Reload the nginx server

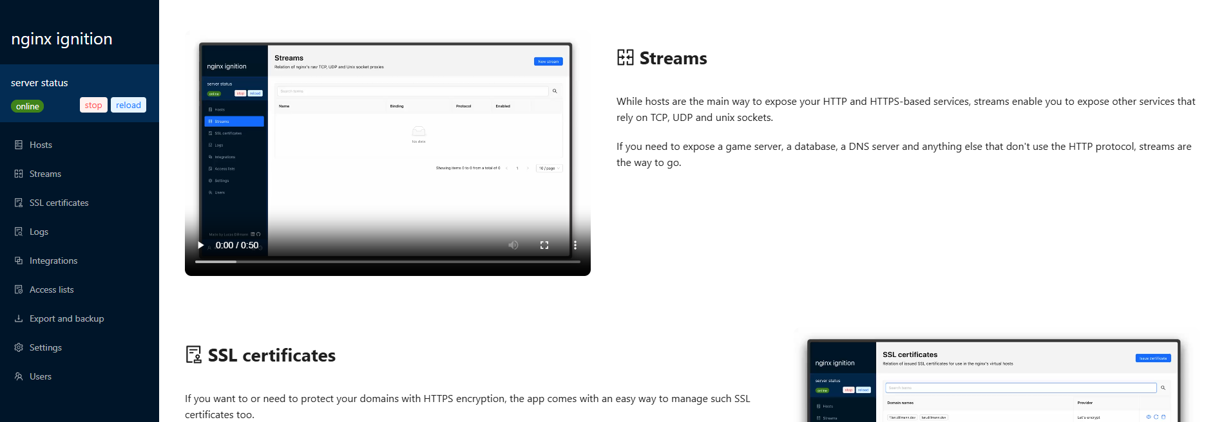(128, 105)
